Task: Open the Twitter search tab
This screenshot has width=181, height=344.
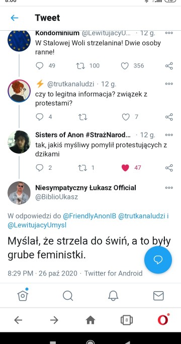Action: (68, 296)
